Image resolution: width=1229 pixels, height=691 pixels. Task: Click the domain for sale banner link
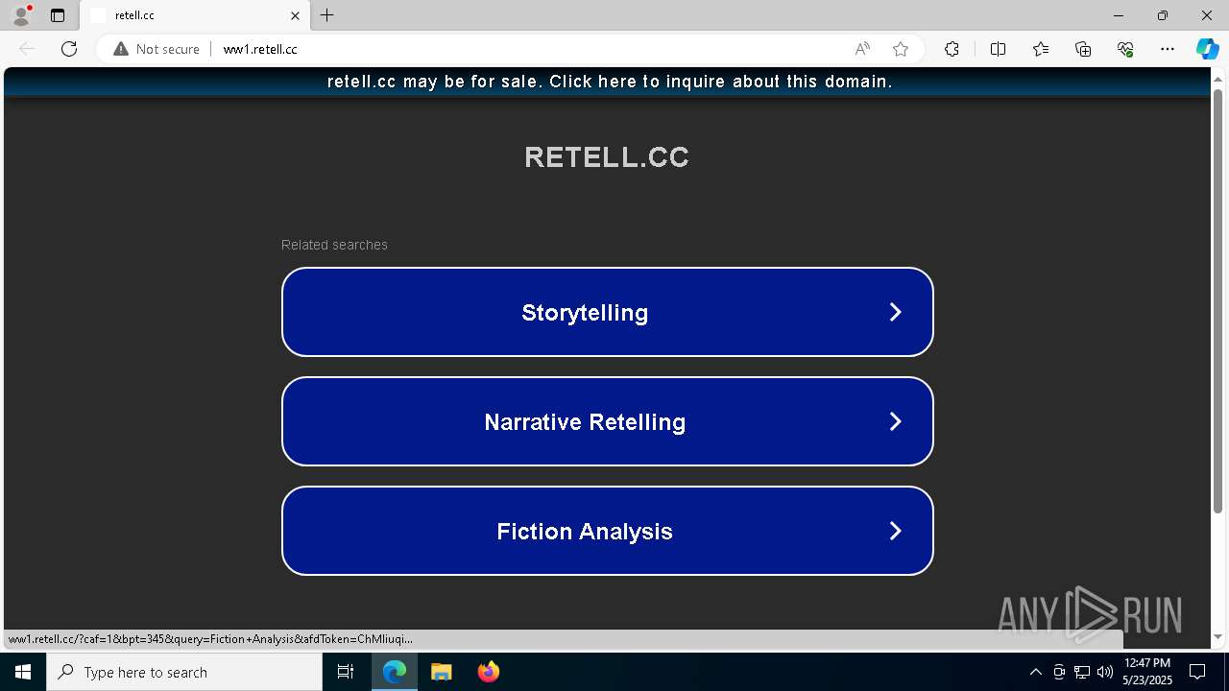coord(610,82)
